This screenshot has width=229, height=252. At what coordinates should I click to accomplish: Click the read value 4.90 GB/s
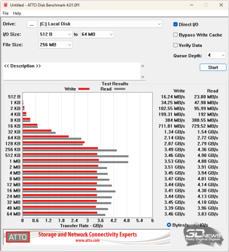(x=208, y=155)
